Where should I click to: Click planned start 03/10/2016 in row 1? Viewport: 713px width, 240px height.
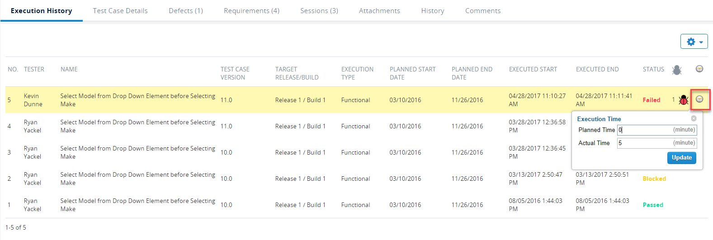[405, 205]
